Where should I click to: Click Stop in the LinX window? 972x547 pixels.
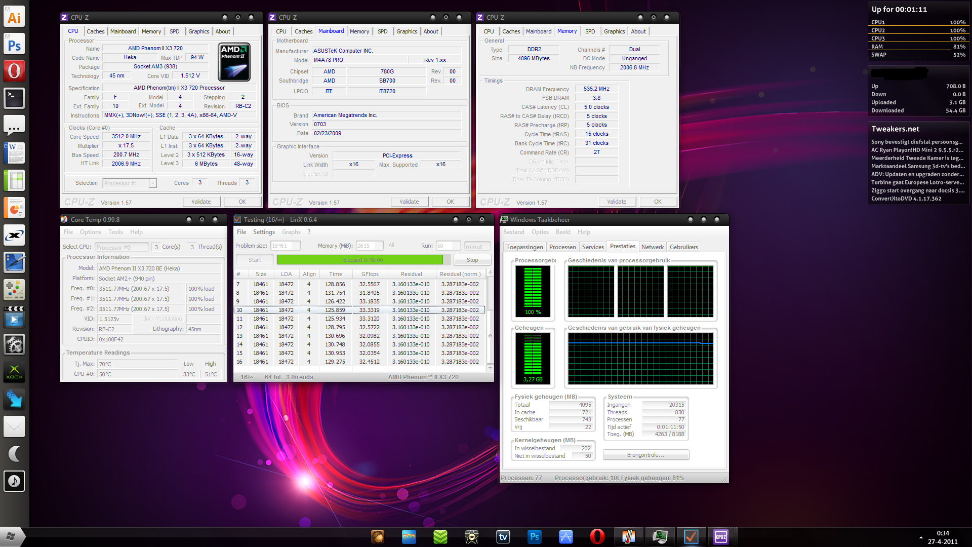coord(472,260)
